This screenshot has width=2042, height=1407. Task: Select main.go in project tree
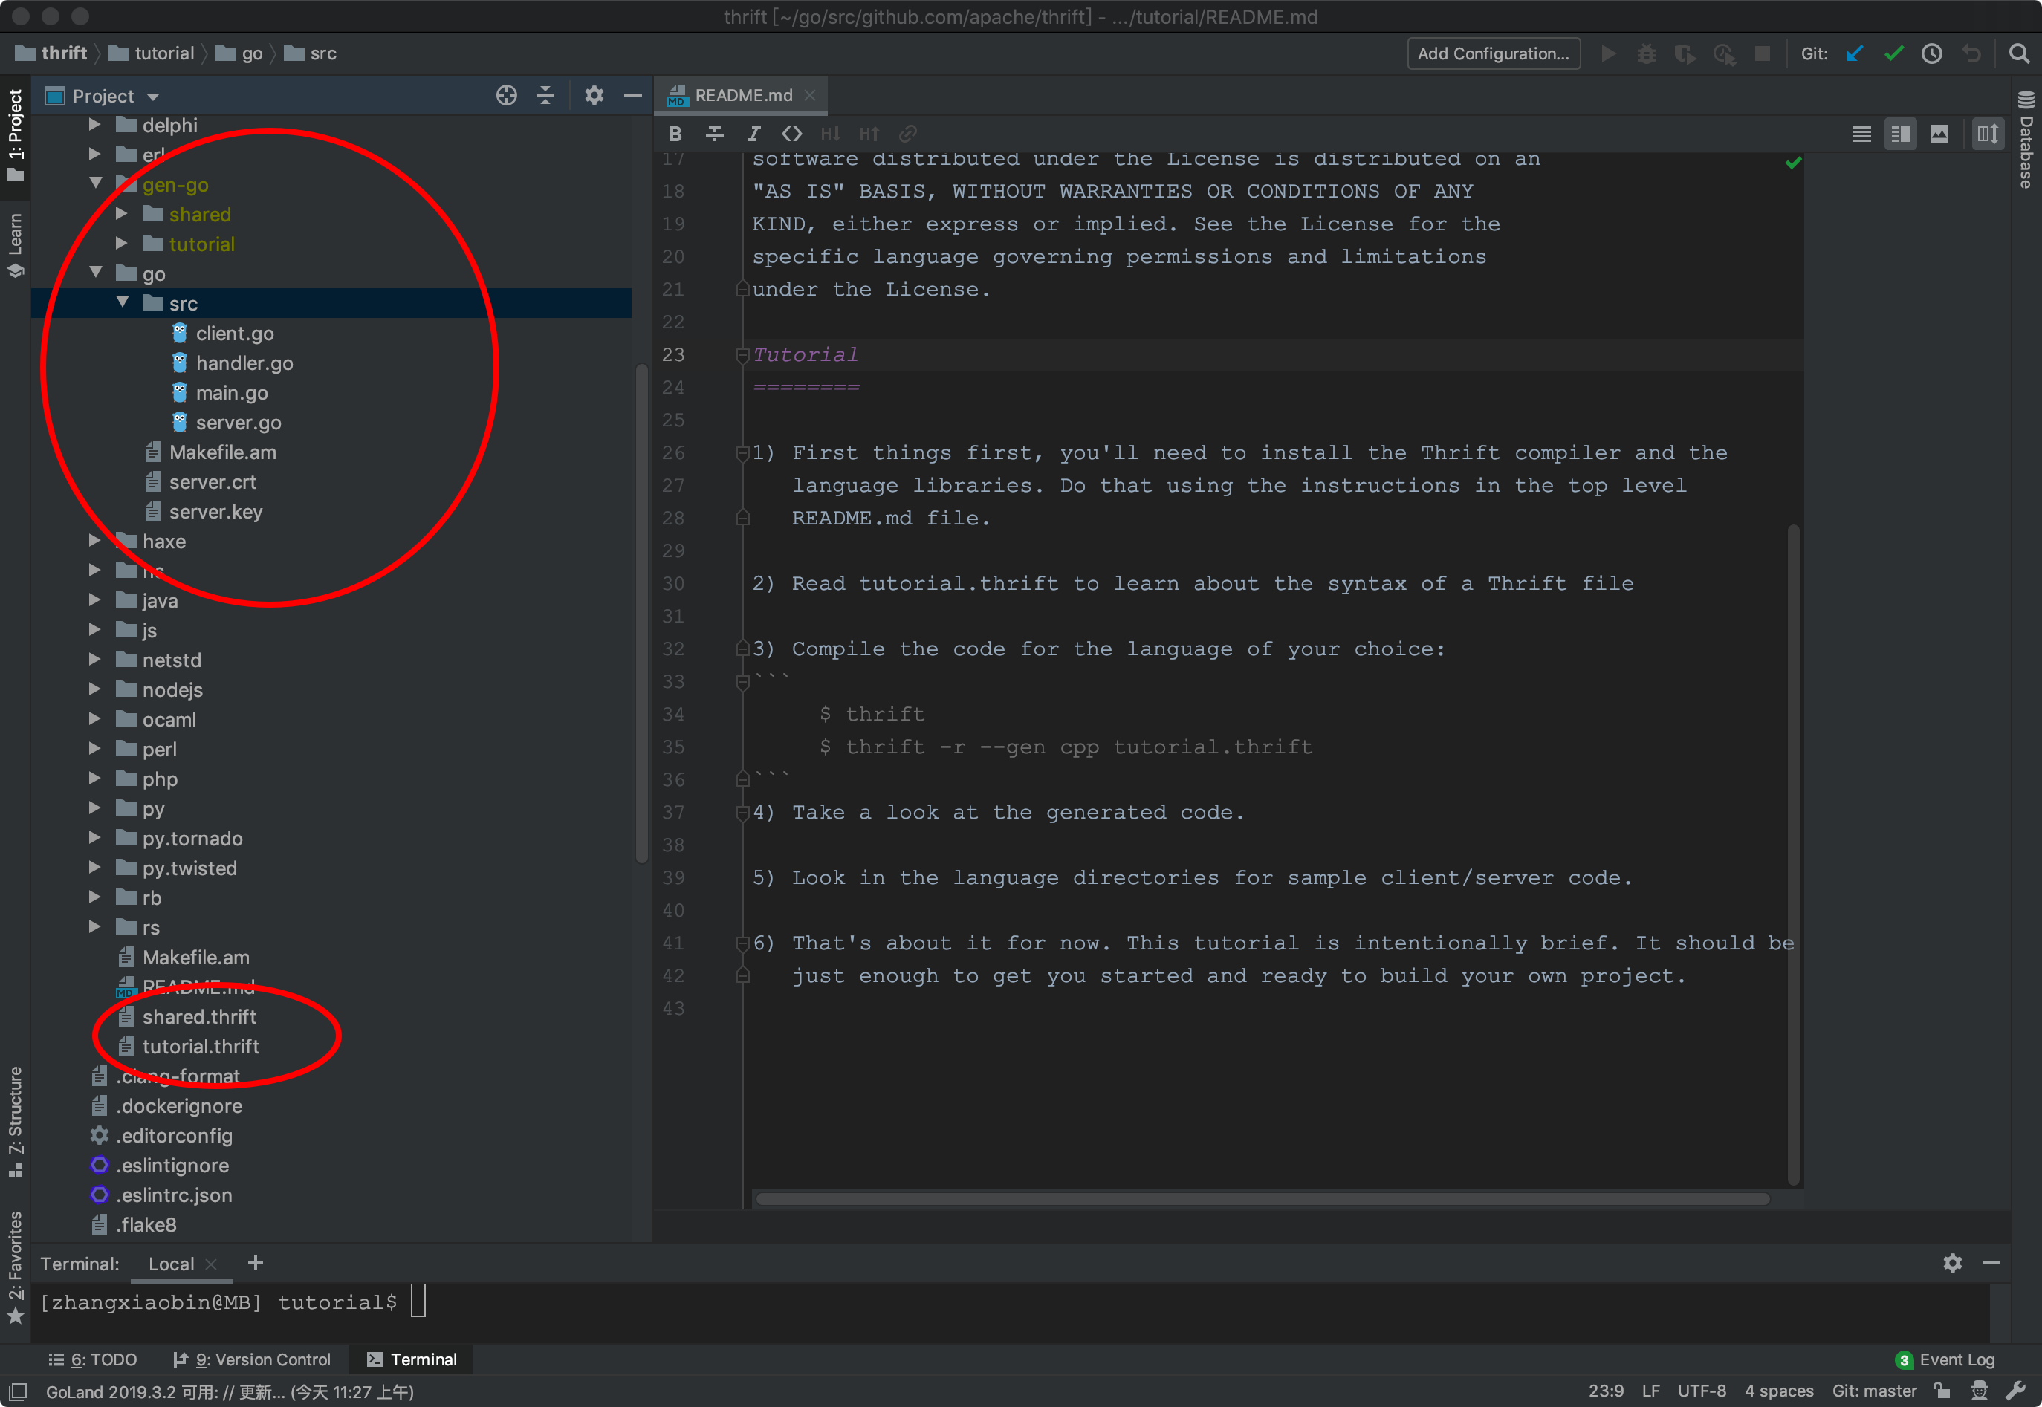232,392
